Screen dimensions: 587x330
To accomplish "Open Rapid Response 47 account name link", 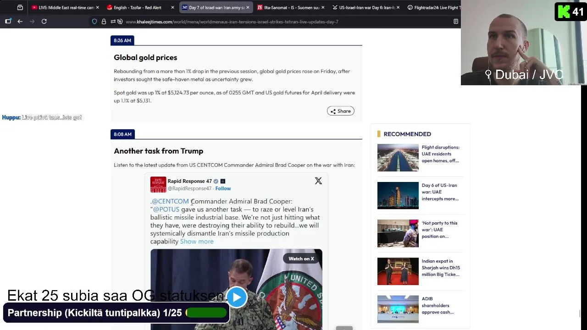I will 189,181.
